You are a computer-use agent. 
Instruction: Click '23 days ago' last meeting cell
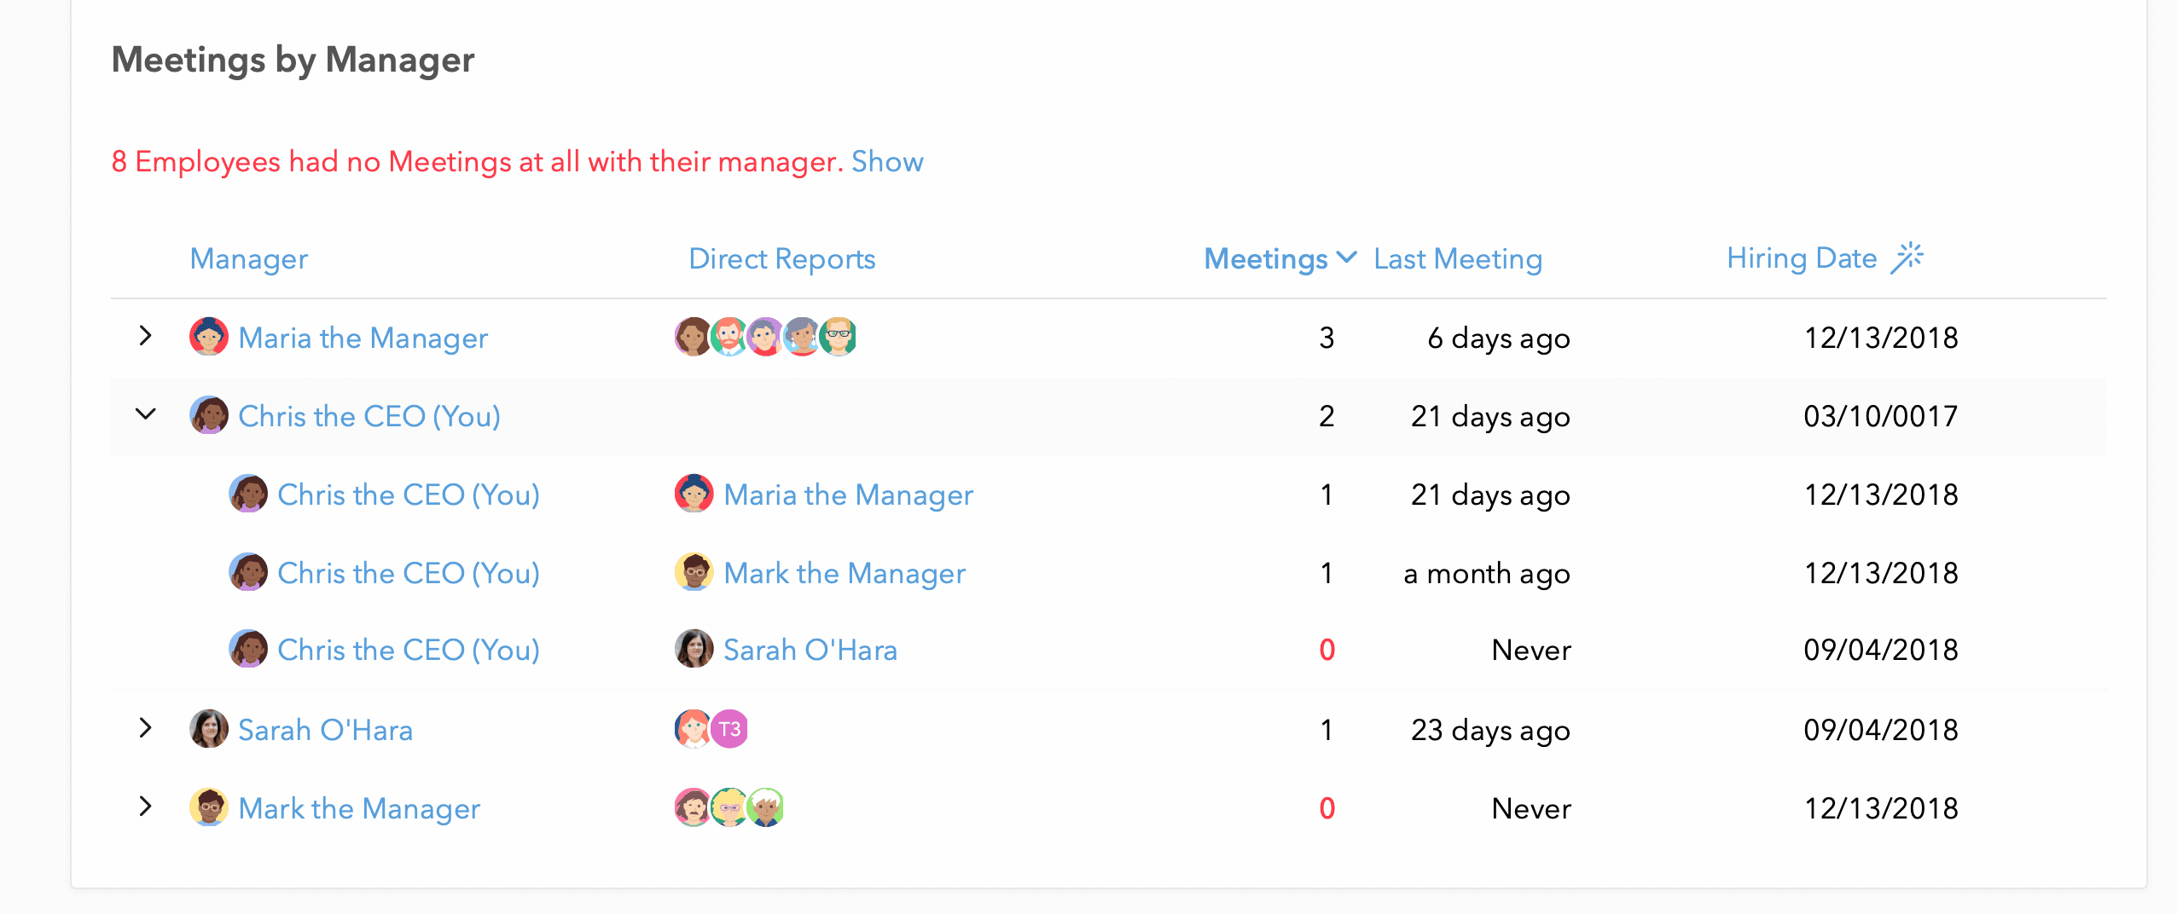[1490, 731]
